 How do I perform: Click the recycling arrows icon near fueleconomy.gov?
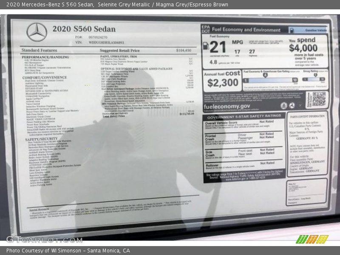point(292,105)
